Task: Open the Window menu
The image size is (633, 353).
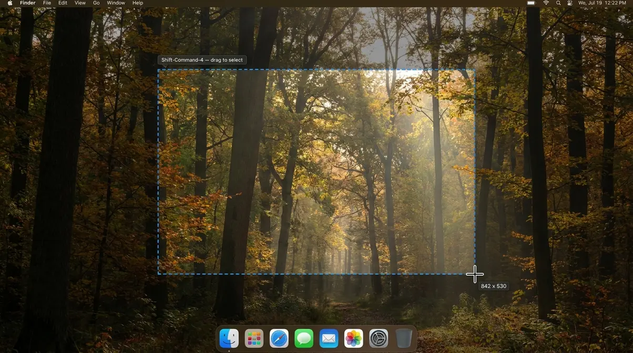Action: (116, 3)
